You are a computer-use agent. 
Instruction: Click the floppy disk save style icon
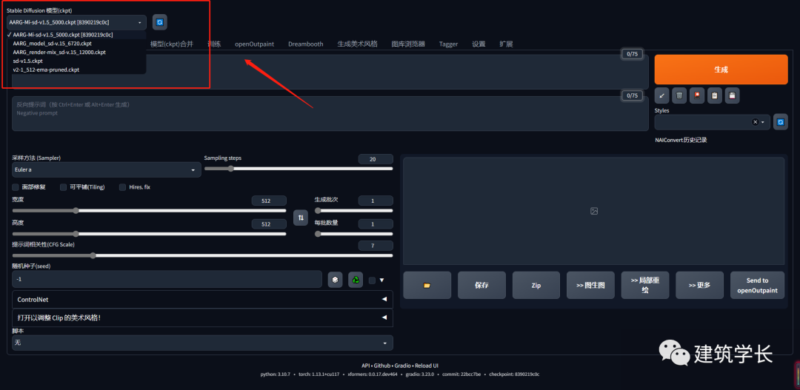(x=732, y=95)
